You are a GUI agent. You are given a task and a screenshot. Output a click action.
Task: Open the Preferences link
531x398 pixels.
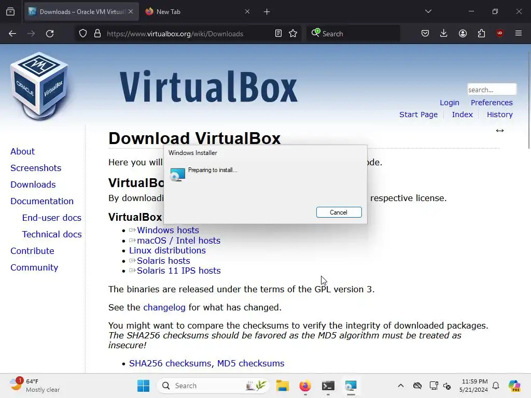[x=492, y=103]
